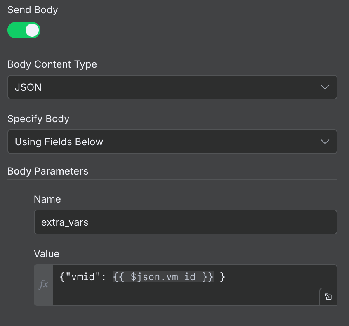Click the chevron arrow of Body Content Type
This screenshot has height=326, width=349.
coord(325,87)
